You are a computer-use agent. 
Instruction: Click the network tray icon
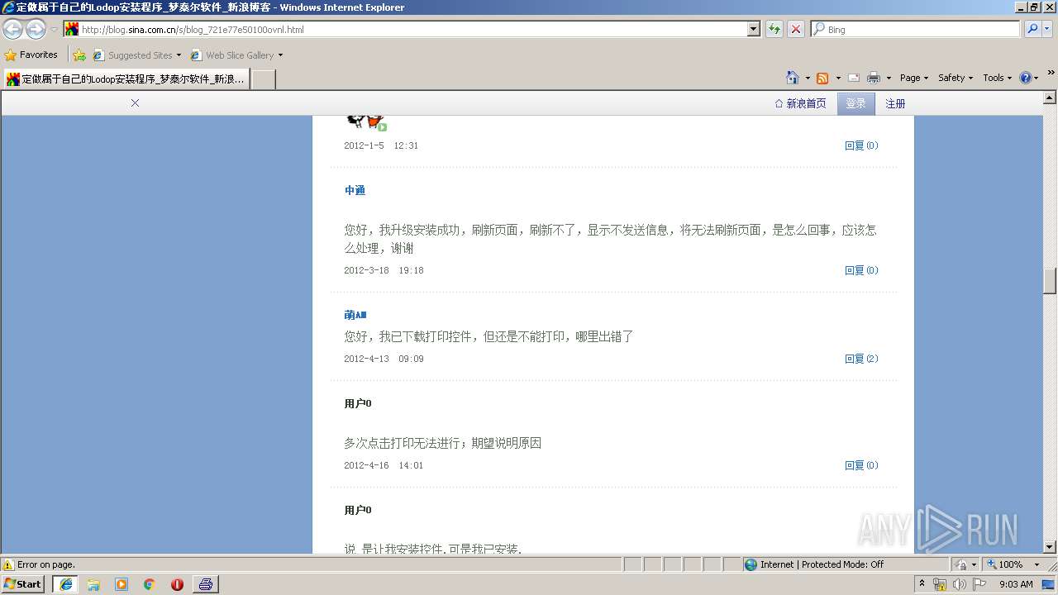click(x=940, y=584)
